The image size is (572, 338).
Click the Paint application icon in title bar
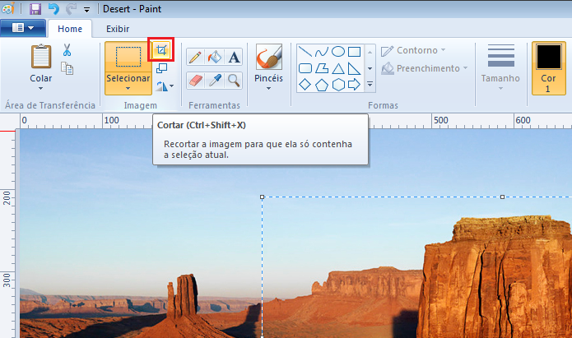tap(8, 8)
